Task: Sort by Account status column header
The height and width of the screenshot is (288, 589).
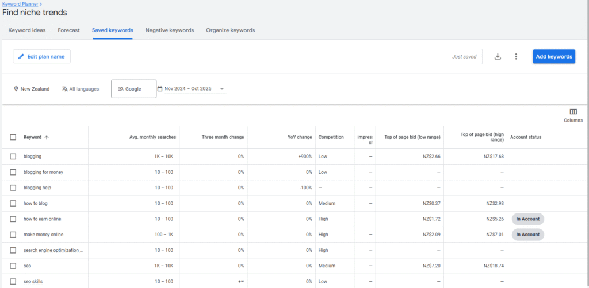Action: click(x=526, y=137)
